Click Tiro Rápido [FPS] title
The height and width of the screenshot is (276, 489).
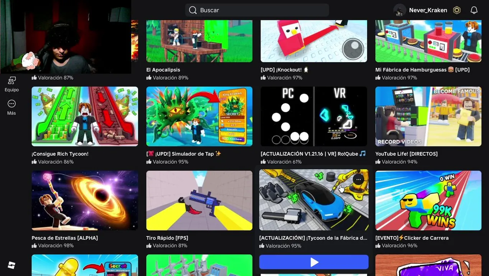coord(167,238)
